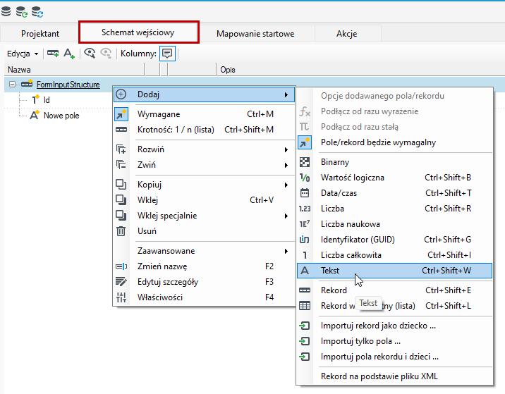The image size is (505, 394).
Task: Click the Rekord icon in submenu
Action: [305, 290]
